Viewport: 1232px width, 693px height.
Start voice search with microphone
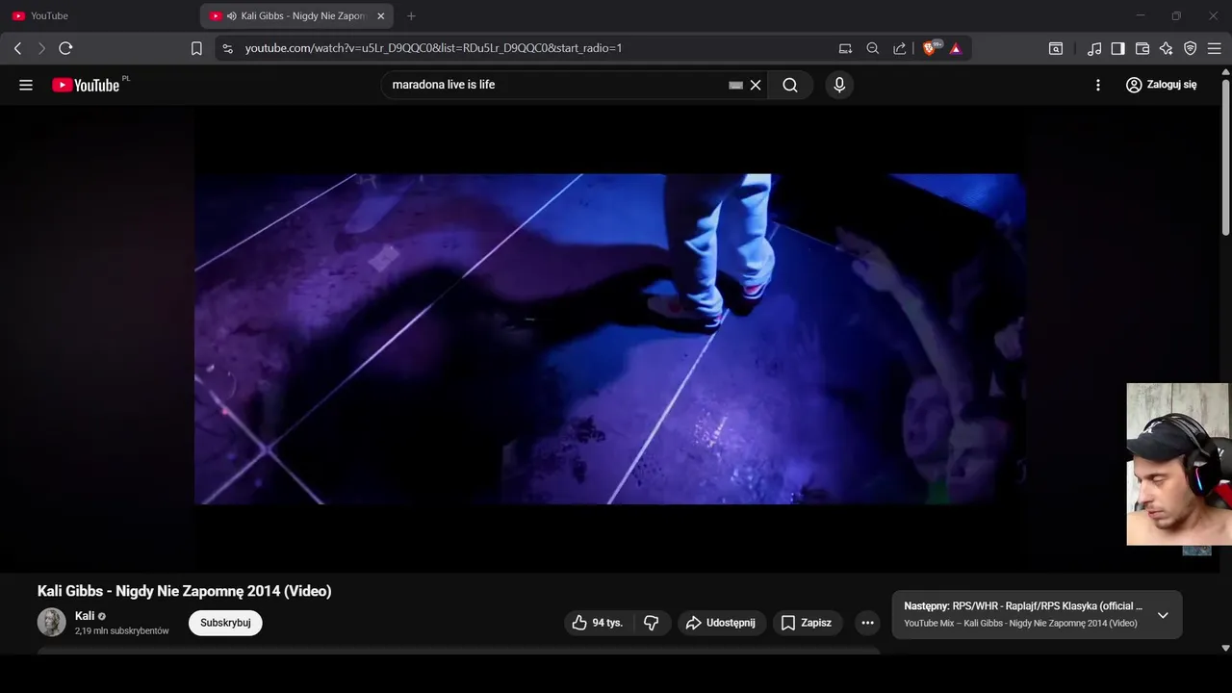coord(839,85)
